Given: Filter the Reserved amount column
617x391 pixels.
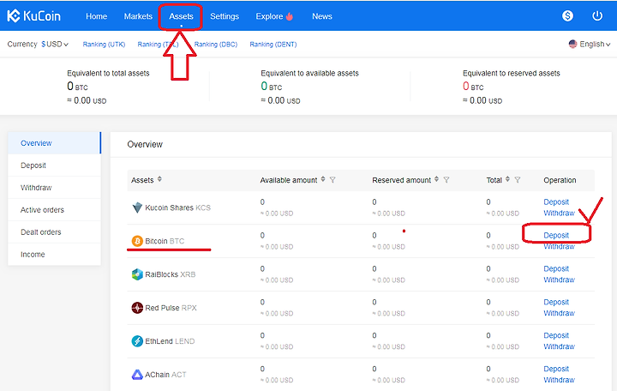Looking at the screenshot, I should (446, 179).
